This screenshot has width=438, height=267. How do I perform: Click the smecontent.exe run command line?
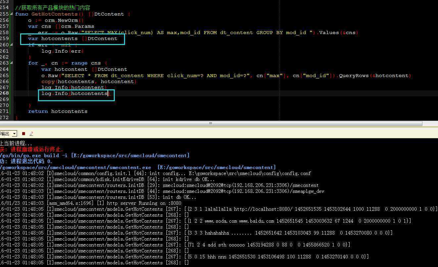(x=138, y=167)
